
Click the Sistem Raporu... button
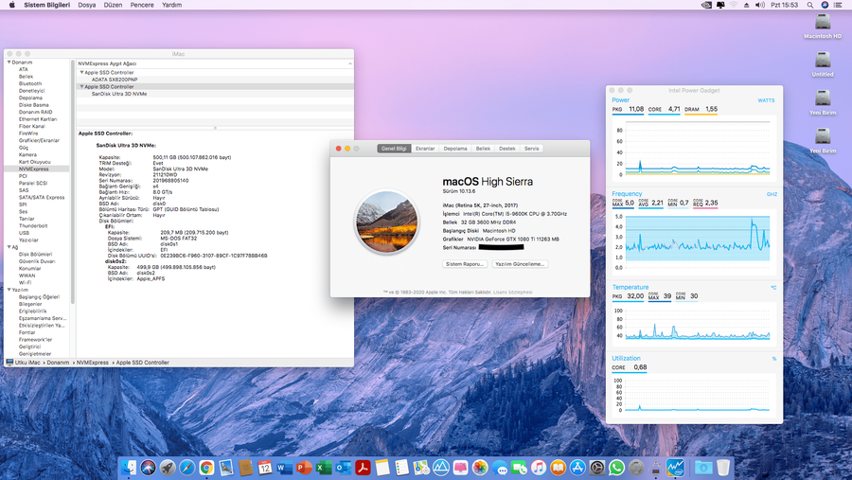(465, 264)
